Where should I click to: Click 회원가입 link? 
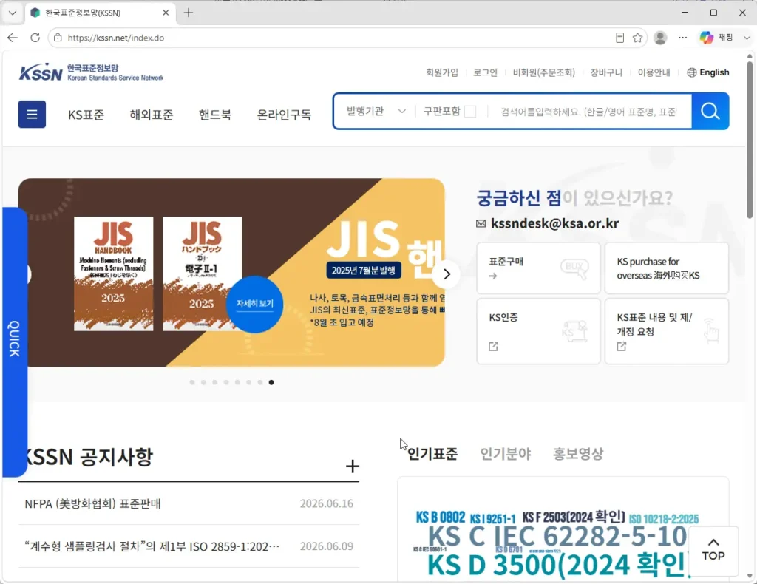coord(442,72)
